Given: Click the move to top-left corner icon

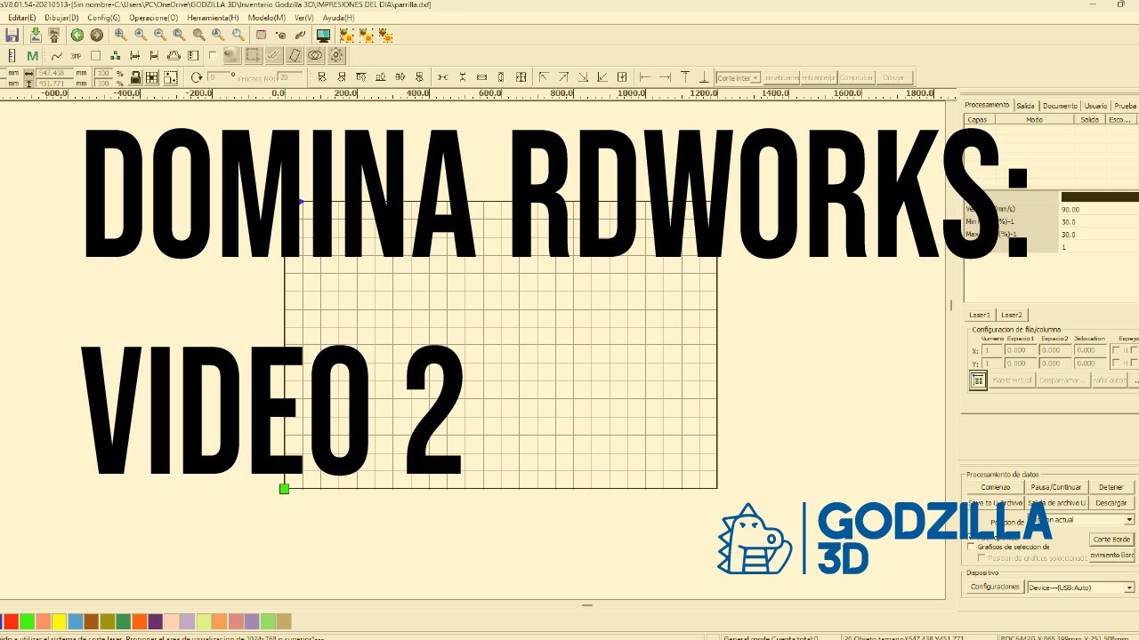Looking at the screenshot, I should click(x=543, y=77).
